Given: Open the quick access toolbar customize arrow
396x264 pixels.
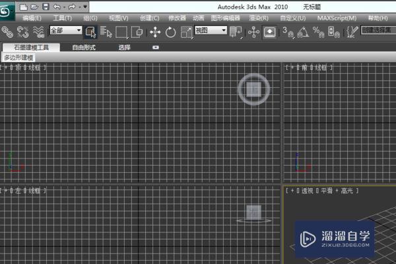Looking at the screenshot, I should (85, 7).
